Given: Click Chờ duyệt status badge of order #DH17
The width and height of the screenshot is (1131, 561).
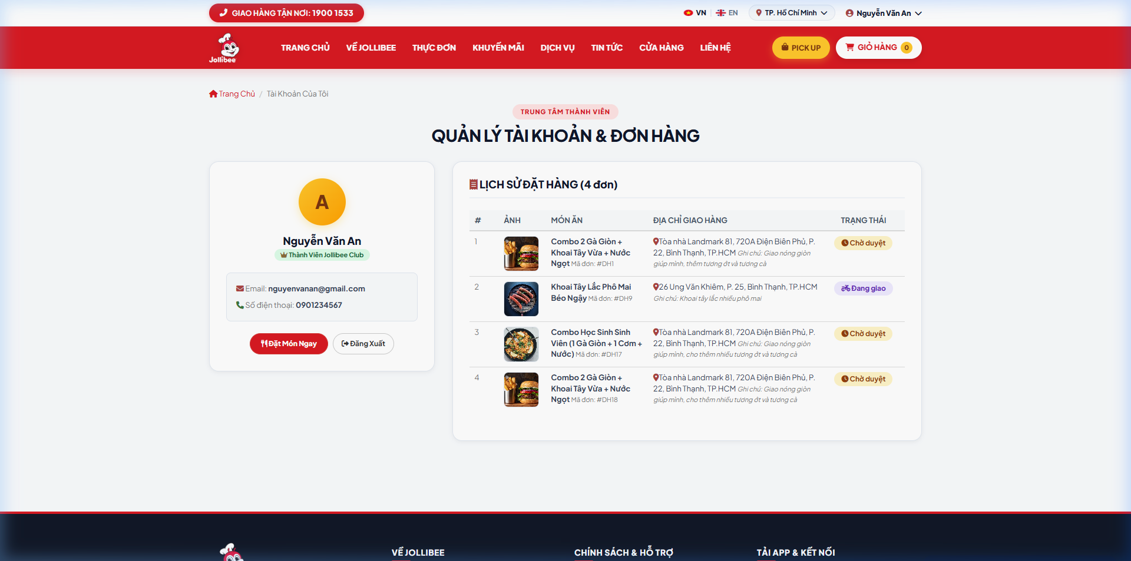Looking at the screenshot, I should tap(863, 334).
